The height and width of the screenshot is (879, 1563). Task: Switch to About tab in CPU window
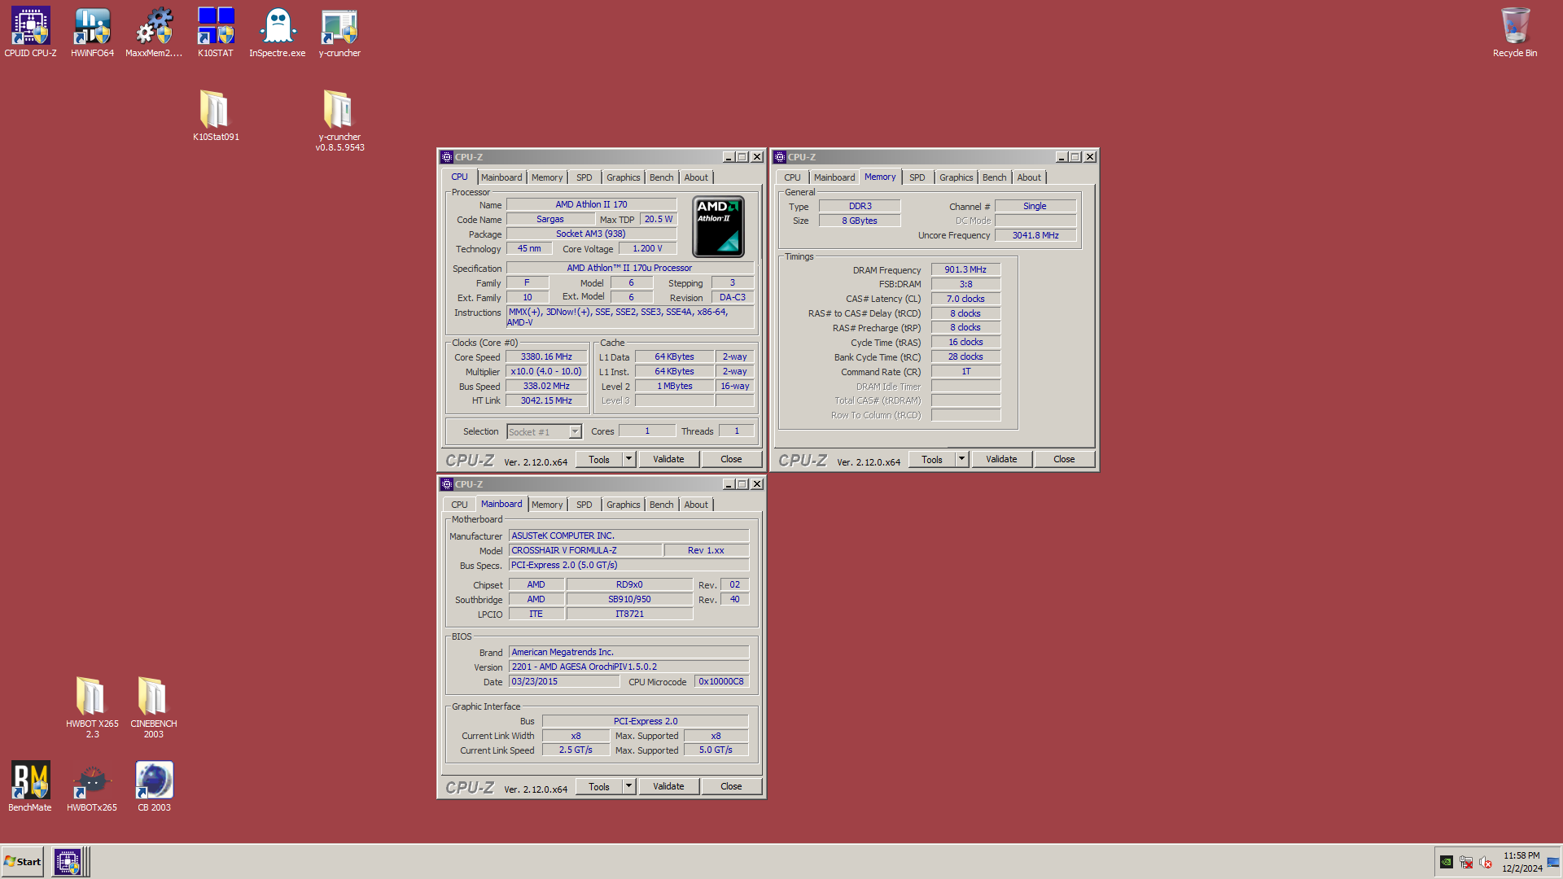point(696,177)
